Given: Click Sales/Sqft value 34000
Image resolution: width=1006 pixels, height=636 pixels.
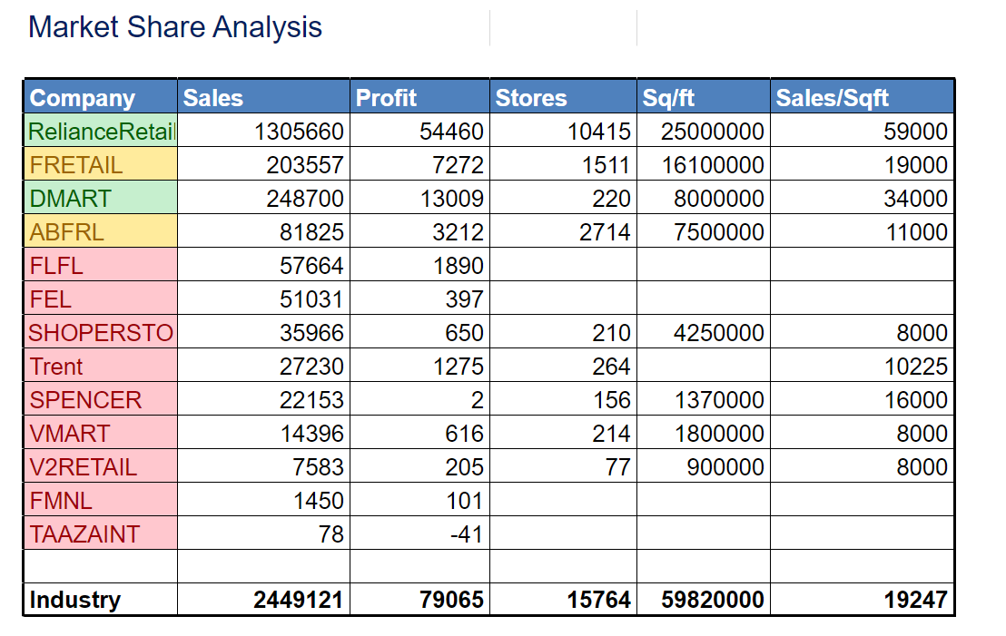Looking at the screenshot, I should [x=915, y=199].
